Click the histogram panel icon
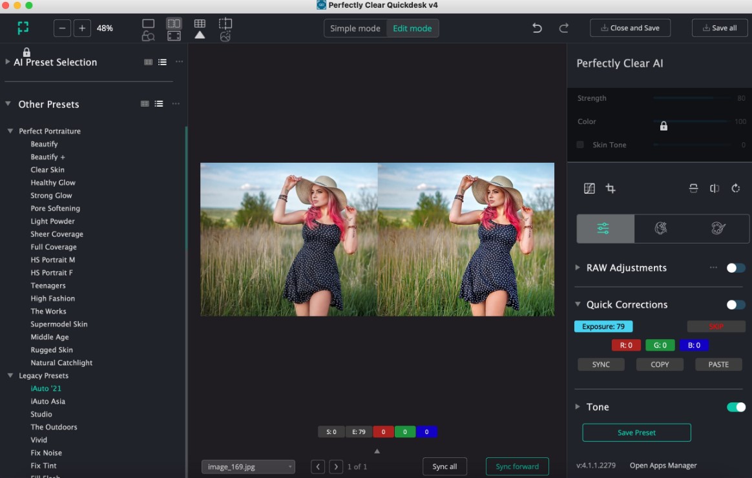This screenshot has height=478, width=752. click(x=589, y=189)
